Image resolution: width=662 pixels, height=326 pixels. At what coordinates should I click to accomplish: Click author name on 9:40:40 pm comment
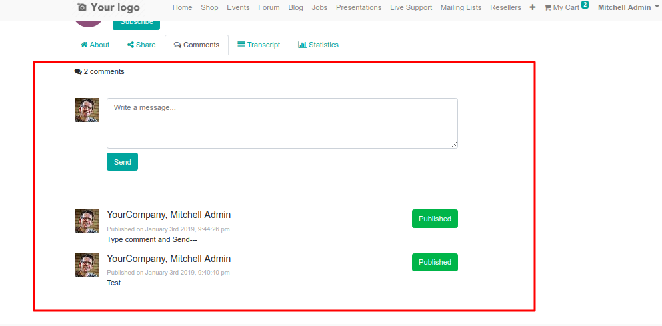tap(169, 259)
